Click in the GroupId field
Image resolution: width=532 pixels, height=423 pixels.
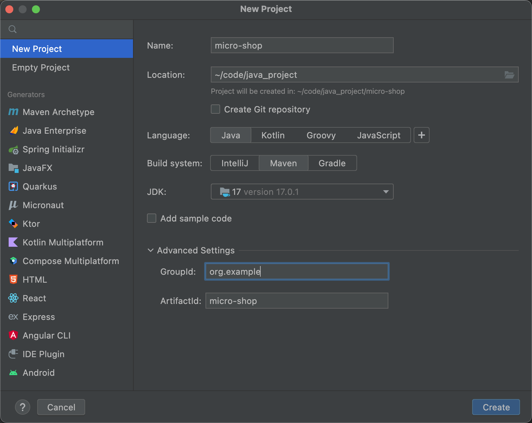coord(297,271)
